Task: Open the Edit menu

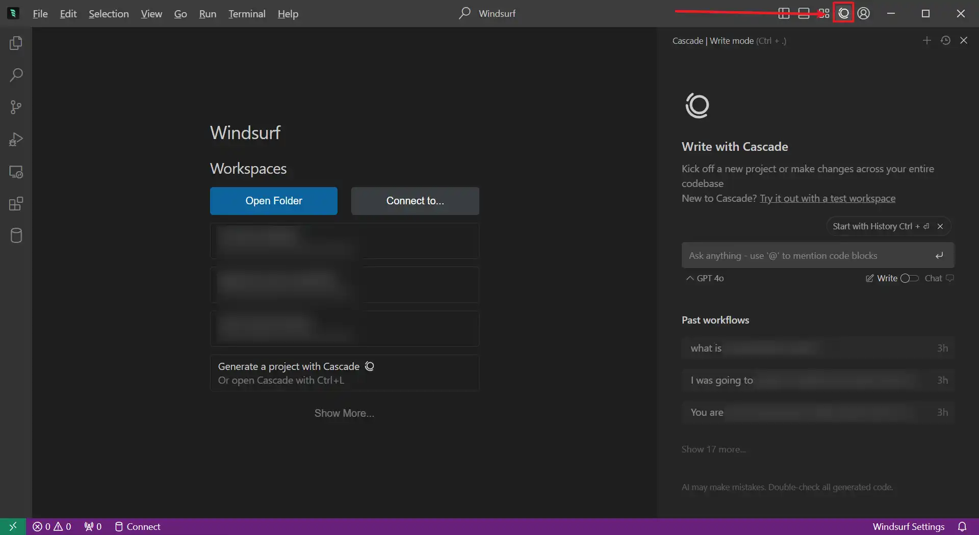Action: coord(68,14)
